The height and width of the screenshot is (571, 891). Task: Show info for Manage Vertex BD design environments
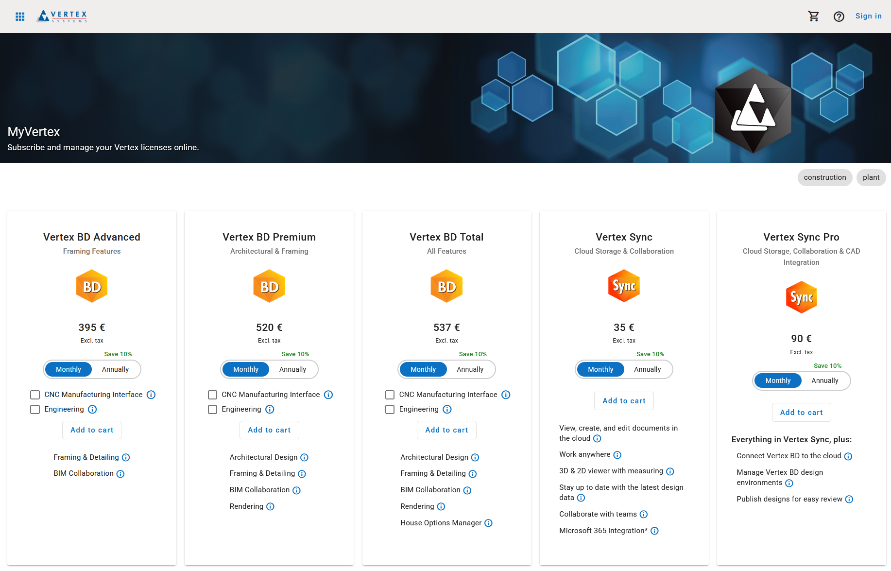point(789,483)
